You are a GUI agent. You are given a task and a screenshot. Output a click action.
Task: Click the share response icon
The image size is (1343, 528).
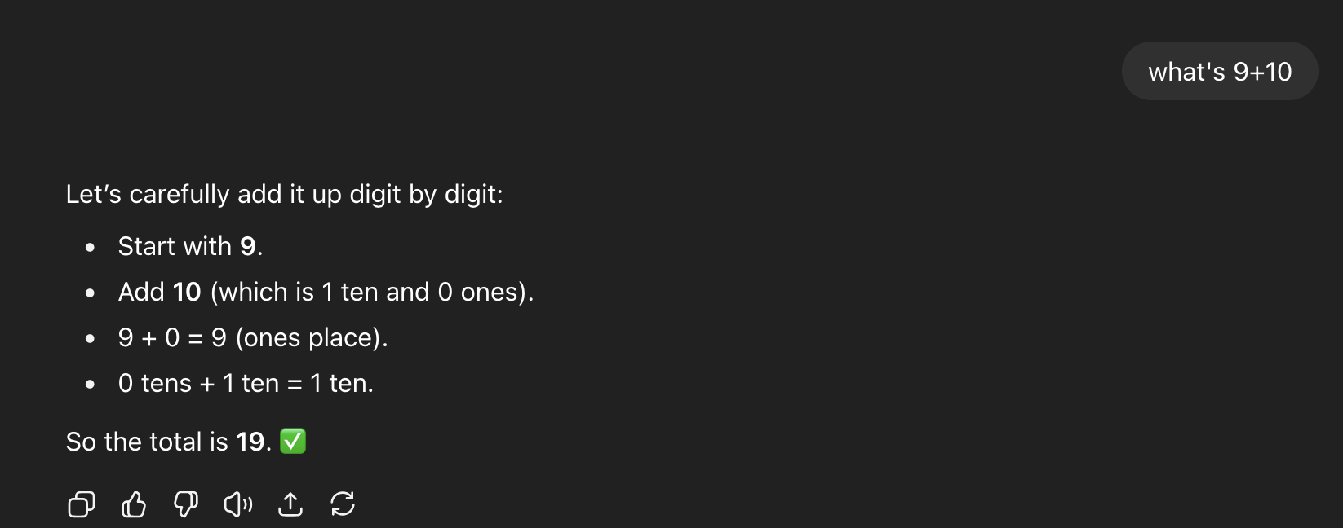point(290,504)
